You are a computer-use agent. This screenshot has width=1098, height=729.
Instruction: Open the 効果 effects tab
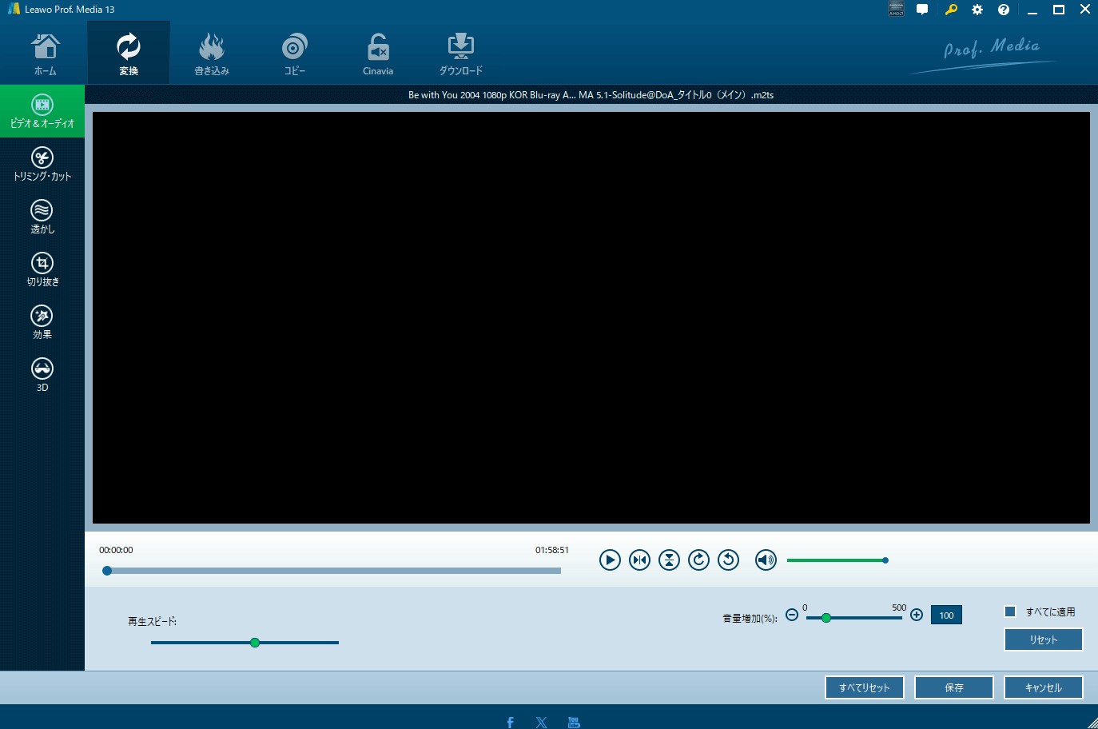(x=42, y=322)
